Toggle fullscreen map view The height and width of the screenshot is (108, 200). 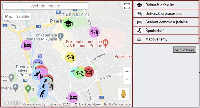[127, 6]
